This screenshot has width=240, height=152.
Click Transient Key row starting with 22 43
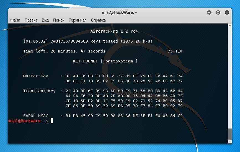(124, 91)
